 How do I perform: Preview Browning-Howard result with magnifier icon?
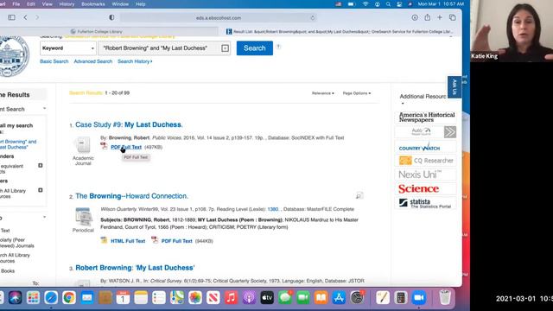tap(359, 196)
